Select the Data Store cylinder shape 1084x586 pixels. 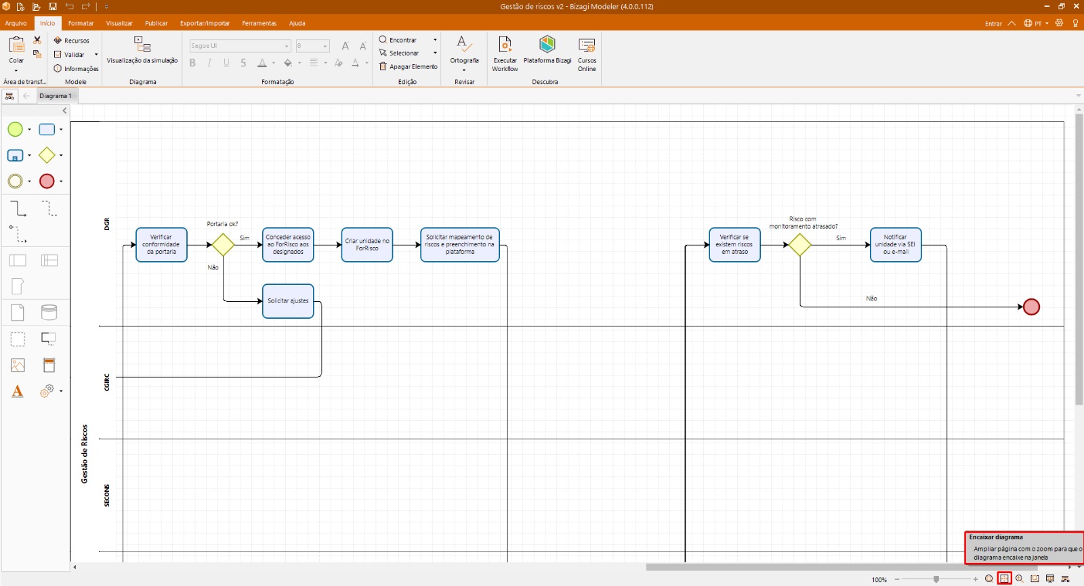coord(49,313)
